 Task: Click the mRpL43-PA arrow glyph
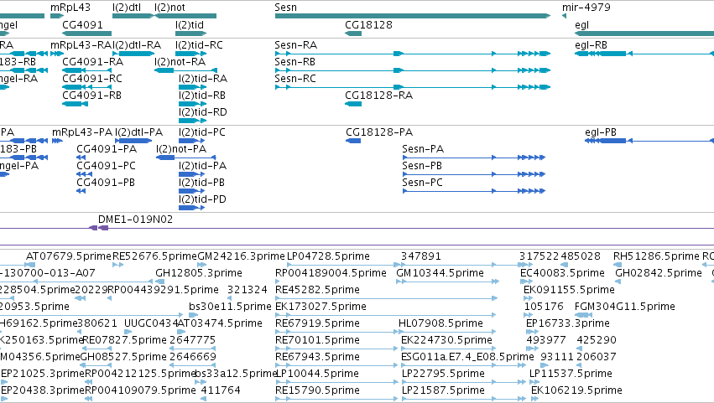pos(57,141)
